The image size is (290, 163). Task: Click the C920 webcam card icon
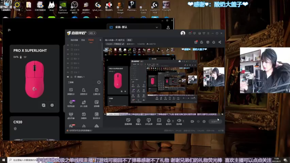(15, 129)
